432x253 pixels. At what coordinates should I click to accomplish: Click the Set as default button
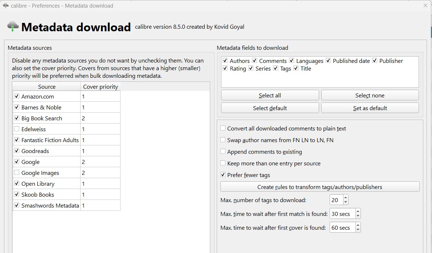(x=370, y=108)
